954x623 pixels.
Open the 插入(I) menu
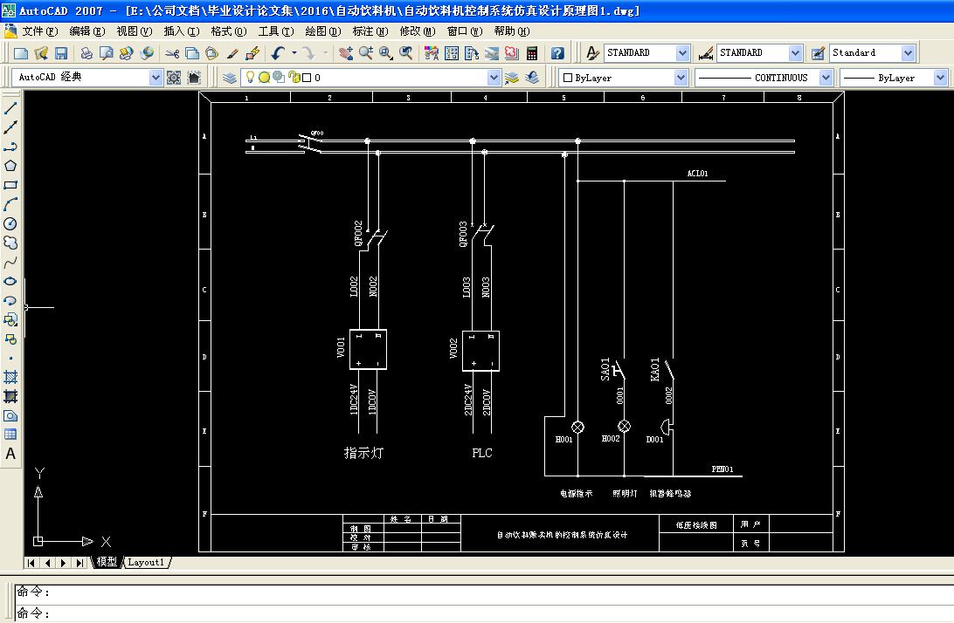(x=182, y=31)
